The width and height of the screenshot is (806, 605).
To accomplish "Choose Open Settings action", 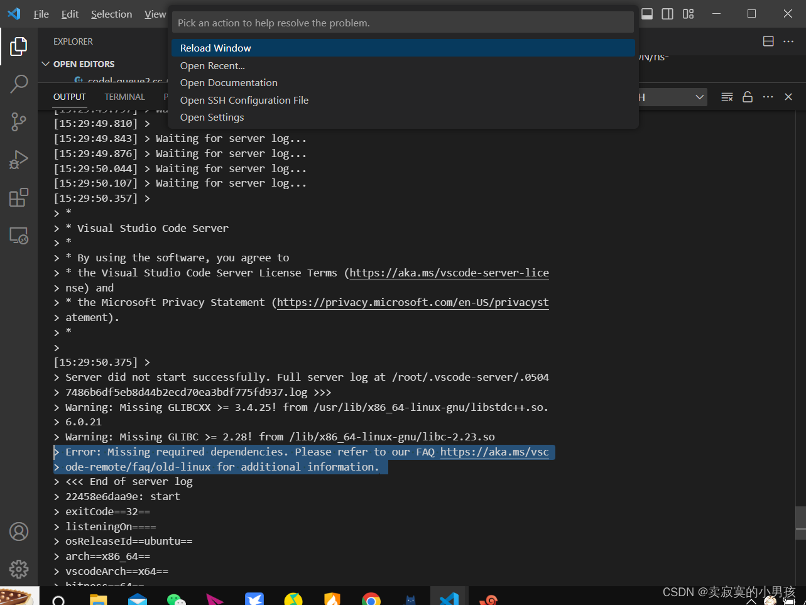I will (x=403, y=117).
